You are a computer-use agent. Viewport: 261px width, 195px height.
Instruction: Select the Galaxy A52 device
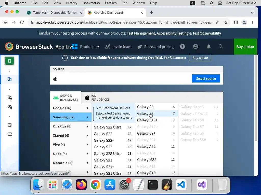[x=156, y=147]
